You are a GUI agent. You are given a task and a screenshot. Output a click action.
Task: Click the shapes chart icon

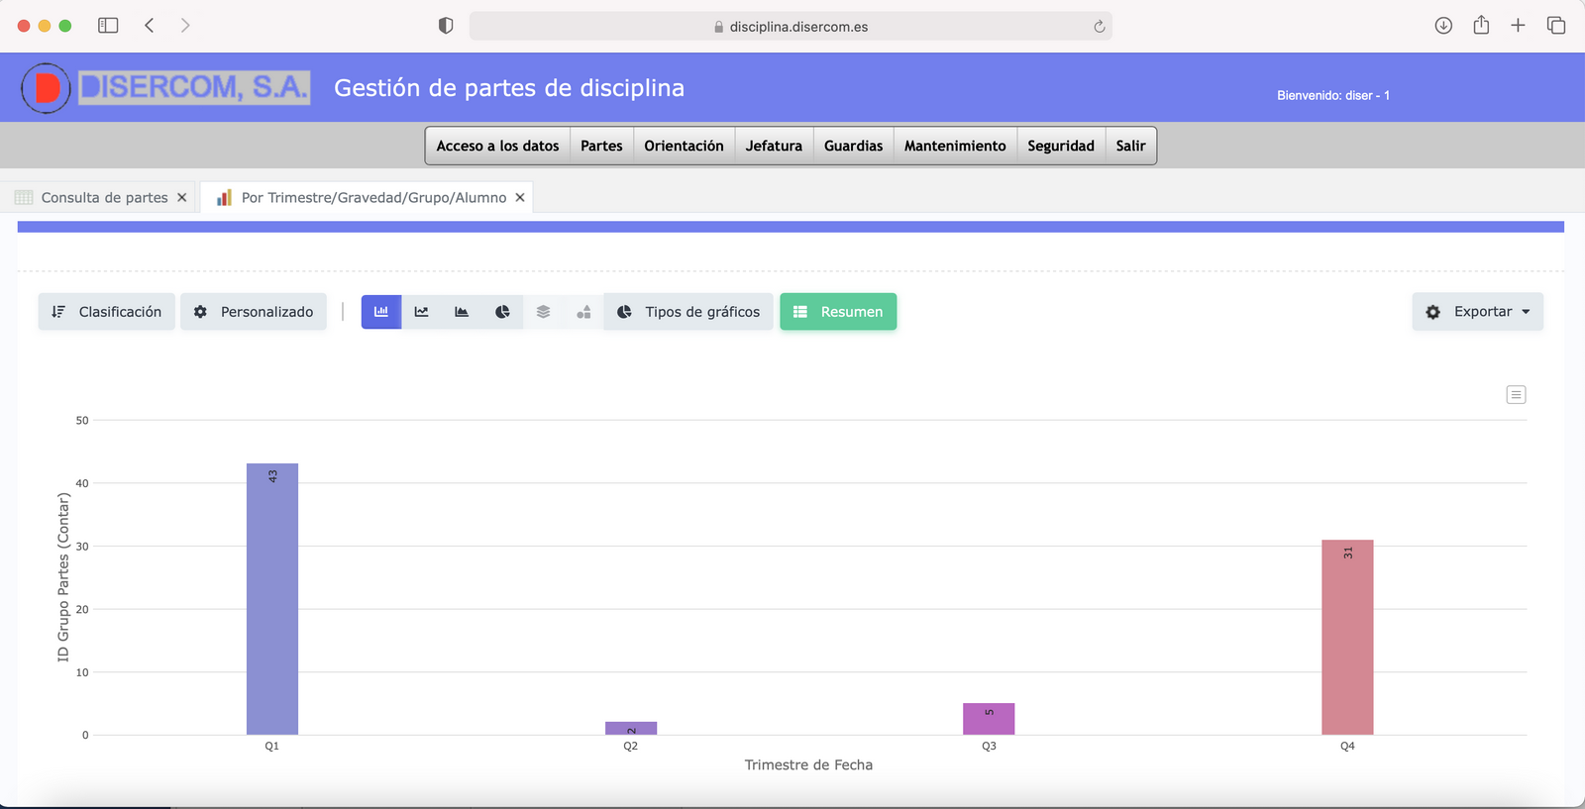pyautogui.click(x=583, y=312)
